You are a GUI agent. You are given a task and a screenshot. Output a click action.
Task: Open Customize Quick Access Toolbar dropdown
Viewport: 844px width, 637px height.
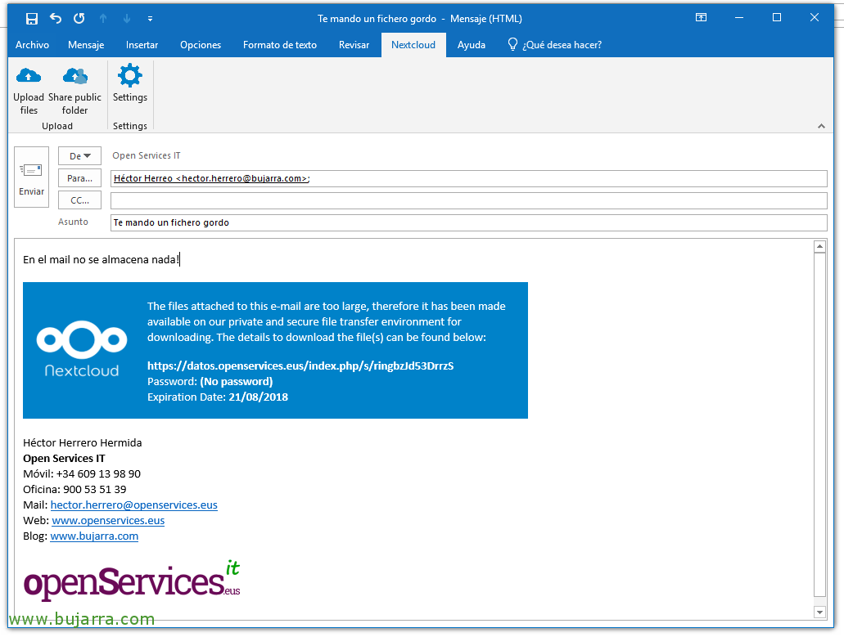click(x=150, y=19)
